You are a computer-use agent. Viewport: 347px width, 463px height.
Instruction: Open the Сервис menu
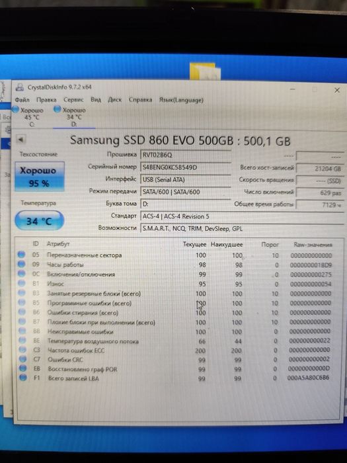73,100
